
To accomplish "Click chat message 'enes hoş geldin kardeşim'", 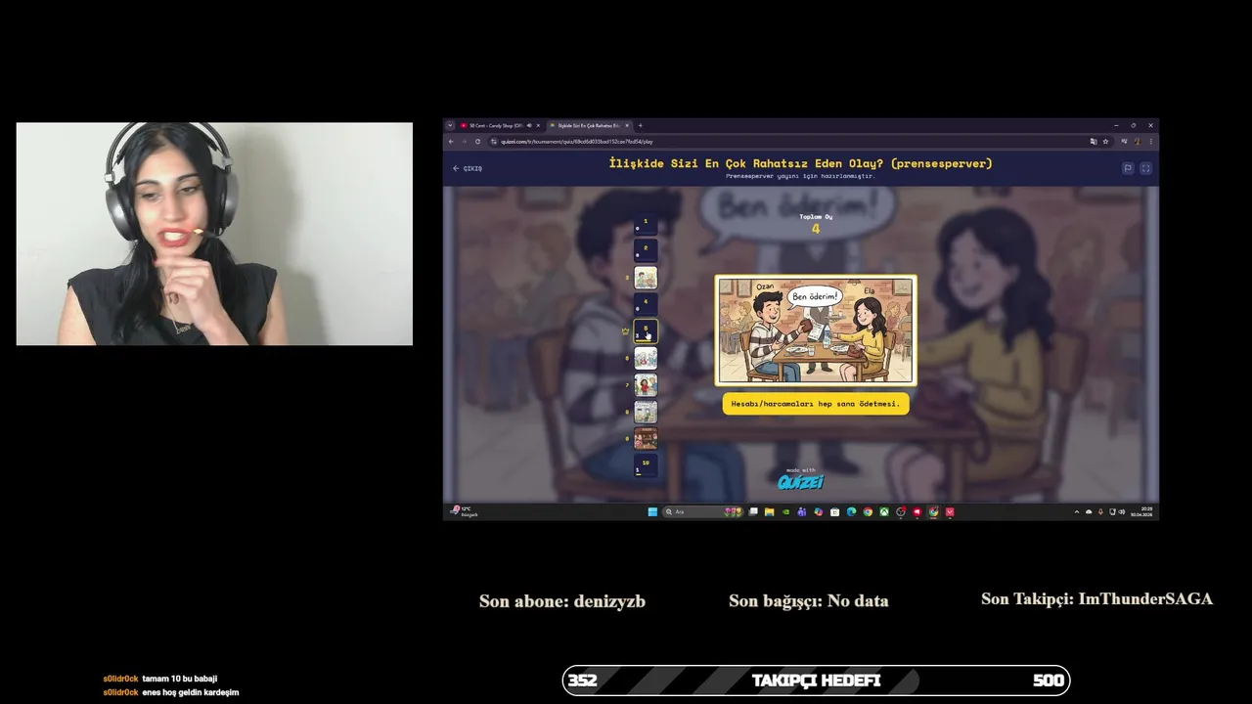I will coord(191,692).
